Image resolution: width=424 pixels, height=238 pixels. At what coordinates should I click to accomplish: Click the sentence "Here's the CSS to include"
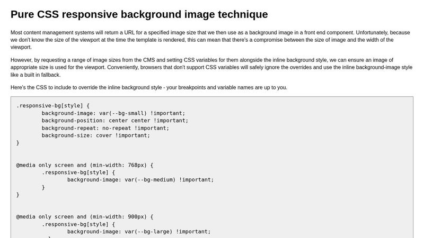[x=149, y=87]
